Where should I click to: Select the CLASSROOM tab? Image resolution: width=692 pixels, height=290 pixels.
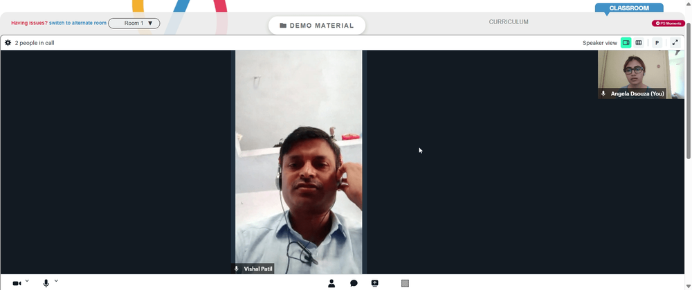tap(629, 8)
